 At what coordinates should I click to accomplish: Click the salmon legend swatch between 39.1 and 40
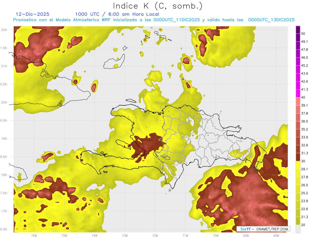point(298,101)
